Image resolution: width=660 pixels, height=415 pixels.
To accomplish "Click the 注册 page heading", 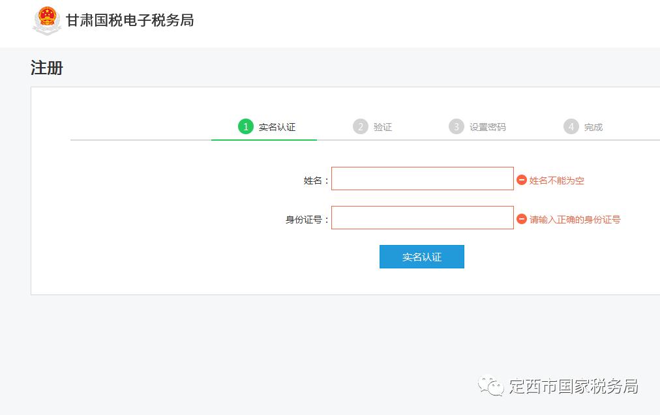I will coord(46,68).
